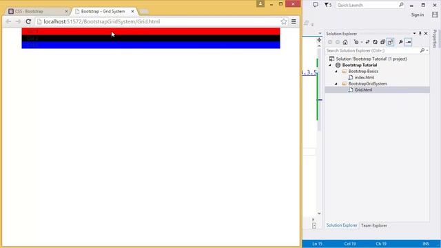Viewport: 441px width, 248px height.
Task: Bookmark this page with the star icon
Action: click(283, 21)
